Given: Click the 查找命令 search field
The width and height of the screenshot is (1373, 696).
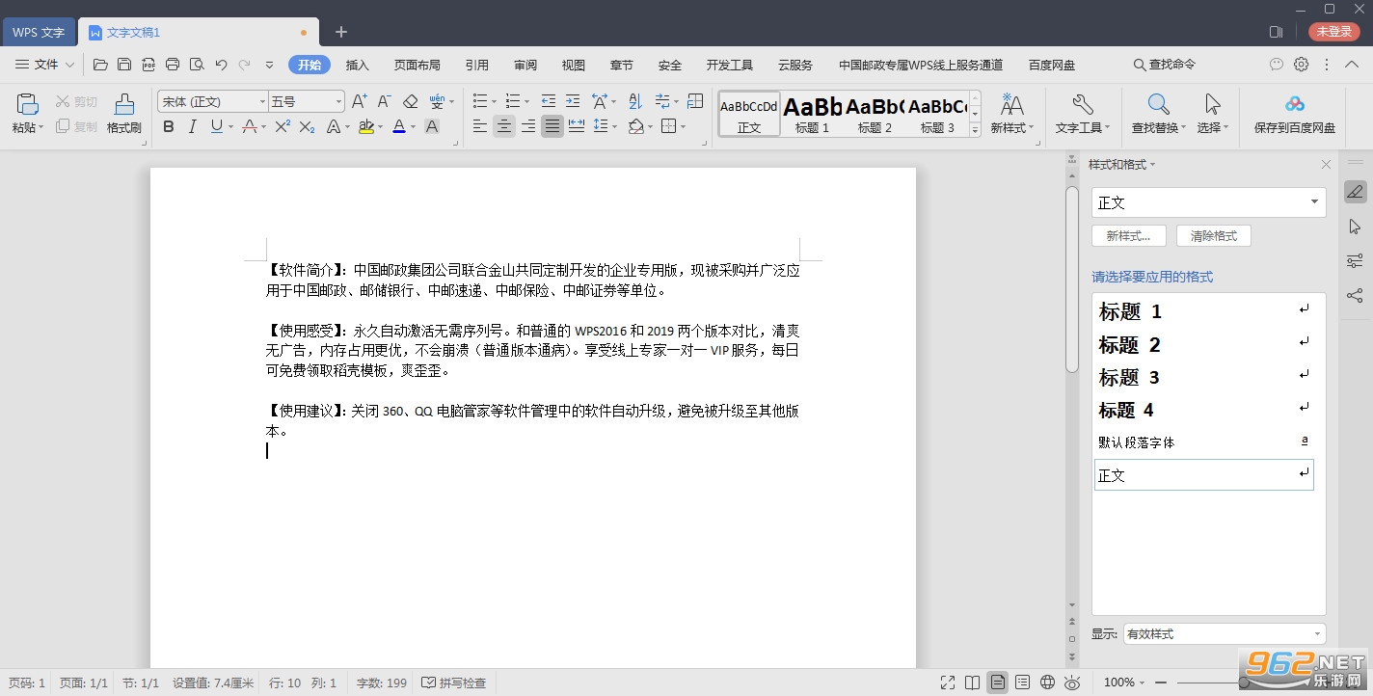Looking at the screenshot, I should [x=1165, y=65].
